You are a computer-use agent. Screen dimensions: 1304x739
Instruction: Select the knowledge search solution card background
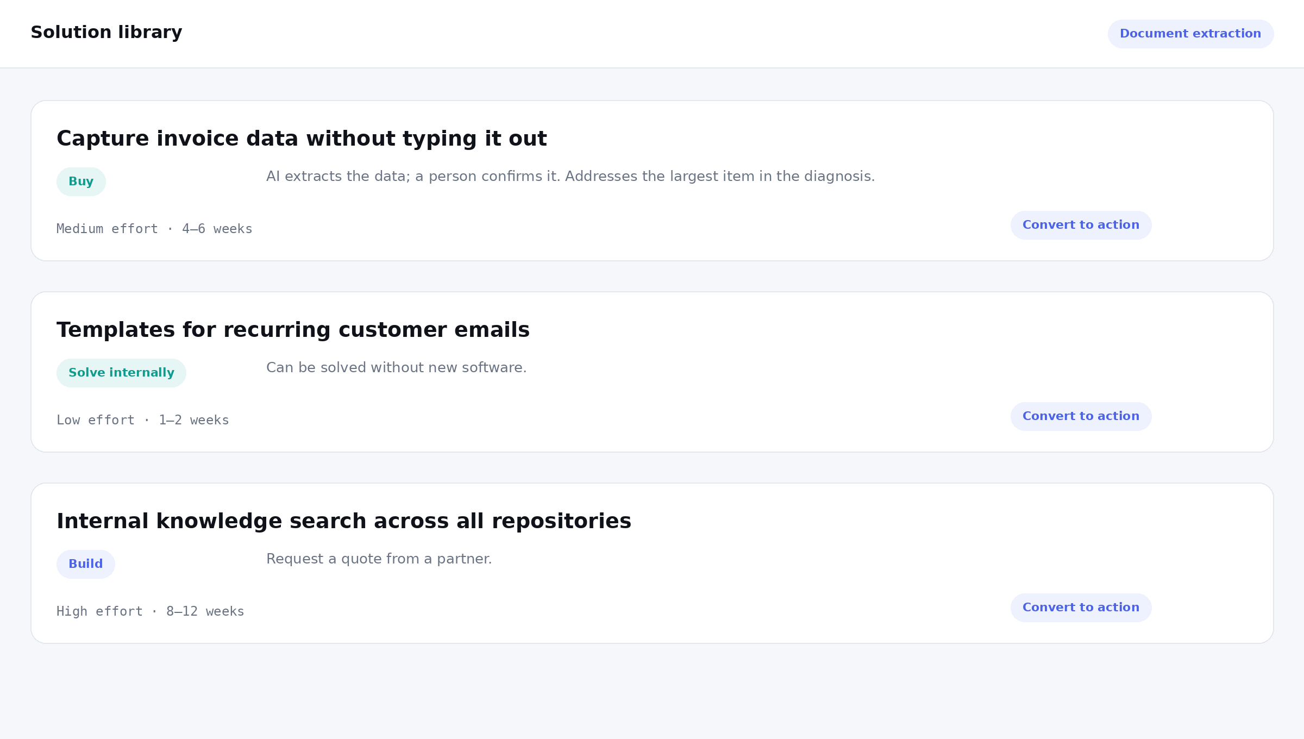click(x=652, y=563)
